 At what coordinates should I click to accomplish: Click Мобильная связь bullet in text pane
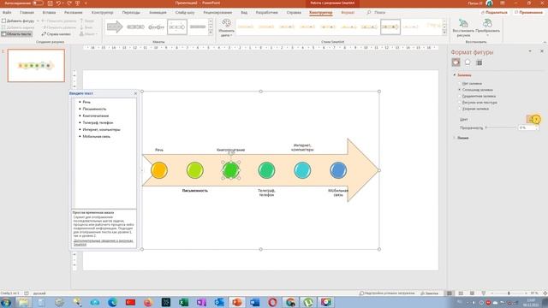97,137
